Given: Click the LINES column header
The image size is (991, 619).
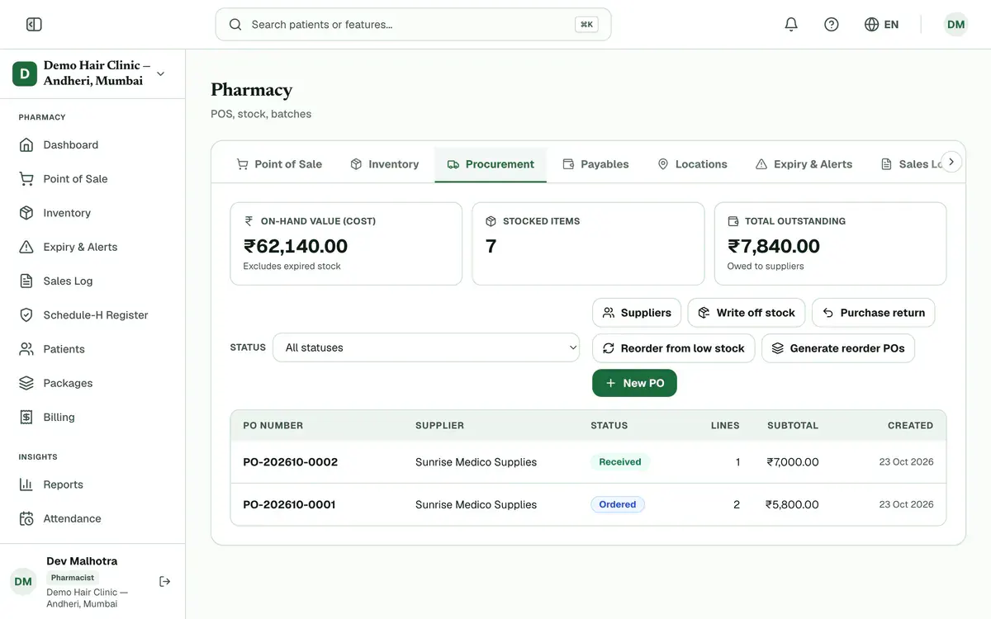Looking at the screenshot, I should tap(725, 426).
